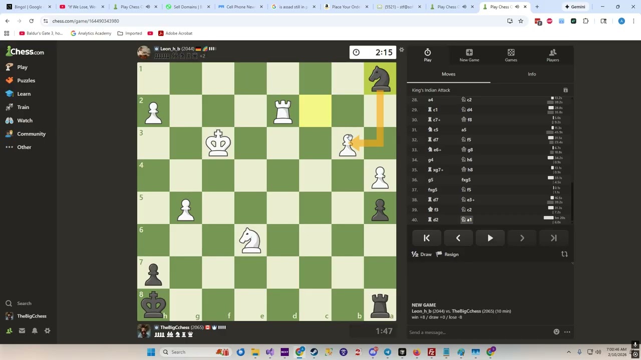The image size is (641, 360).
Task: Open board settings gear beside the clock
Action: pyautogui.click(x=401, y=50)
